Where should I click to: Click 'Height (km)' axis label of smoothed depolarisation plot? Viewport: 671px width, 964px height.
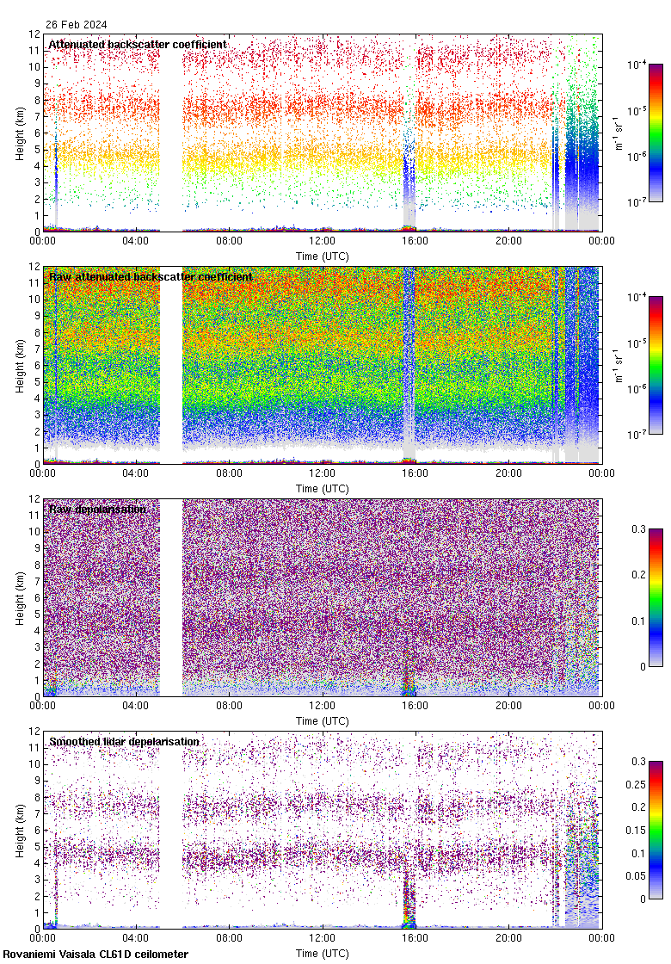click(20, 831)
